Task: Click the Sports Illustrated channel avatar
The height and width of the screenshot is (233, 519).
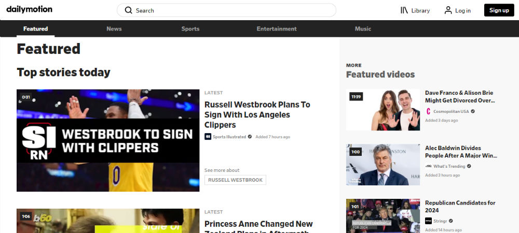Action: (208, 137)
